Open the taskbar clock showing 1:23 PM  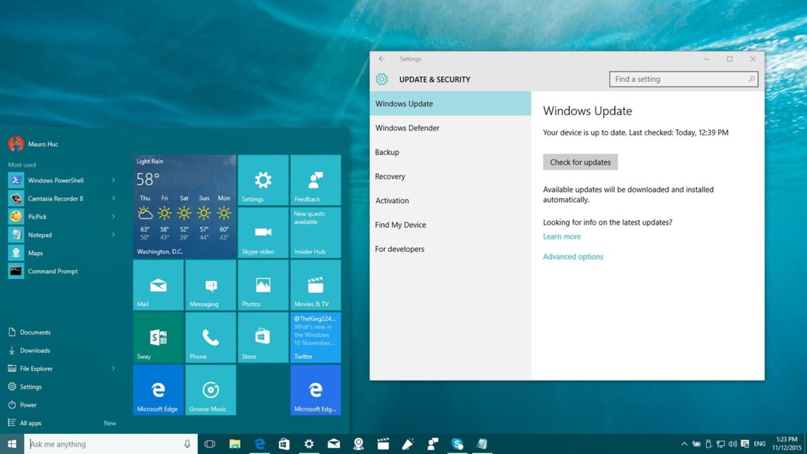tap(786, 443)
